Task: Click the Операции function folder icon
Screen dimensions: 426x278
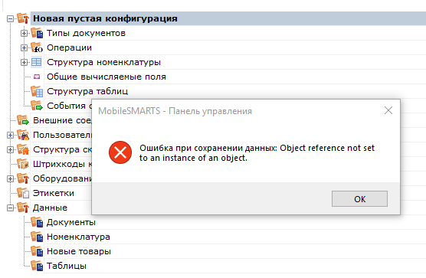Action: [37, 47]
